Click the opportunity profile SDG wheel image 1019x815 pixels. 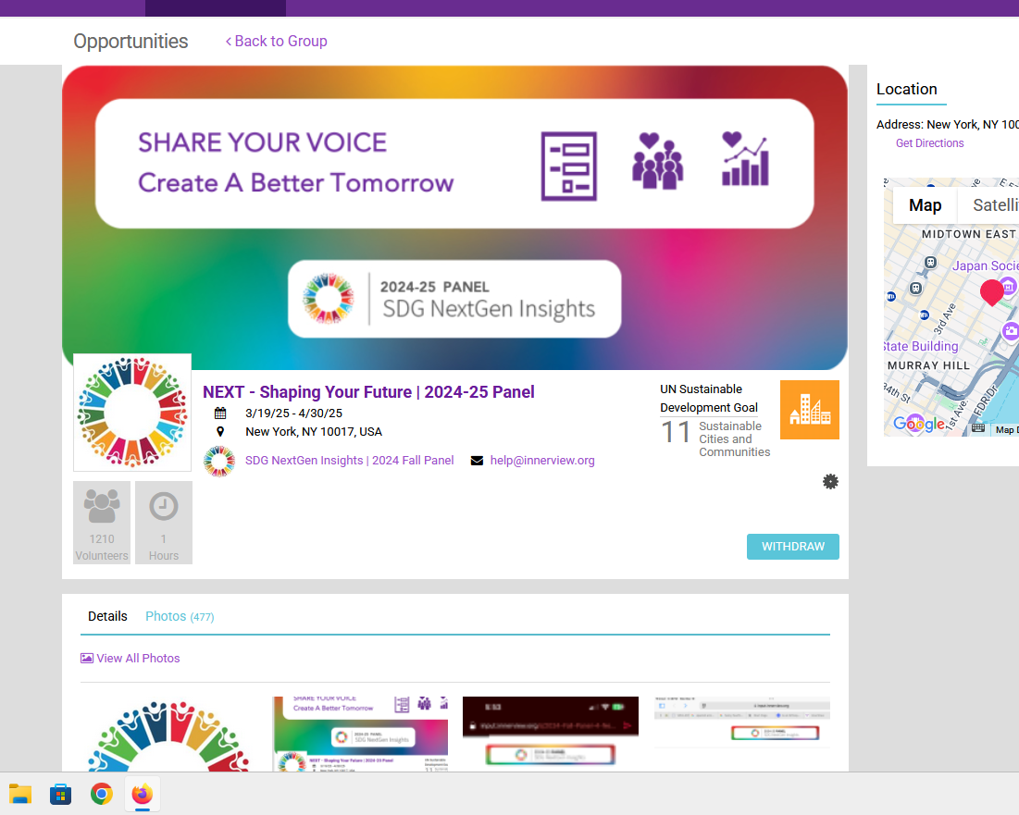[x=132, y=413]
